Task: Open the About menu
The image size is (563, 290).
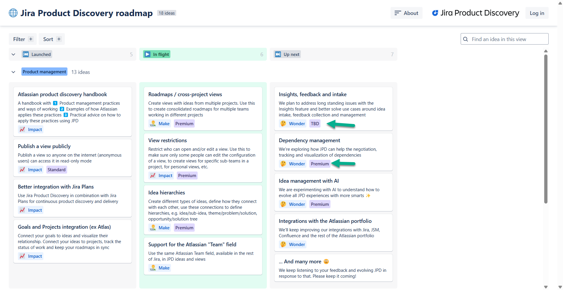Action: (x=406, y=13)
